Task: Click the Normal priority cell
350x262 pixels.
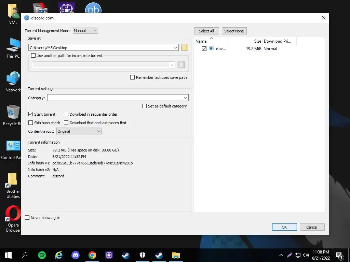Action: click(x=270, y=48)
